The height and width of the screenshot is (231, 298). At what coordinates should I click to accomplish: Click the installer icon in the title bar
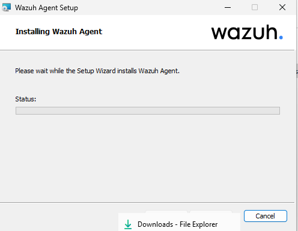pyautogui.click(x=6, y=7)
